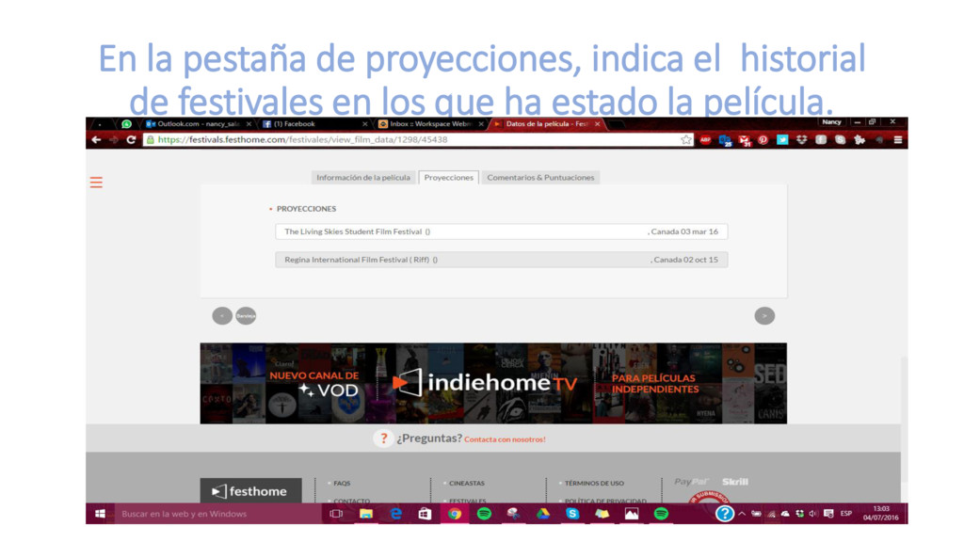The image size is (964, 542).
Task: Click the festhome footer logo
Action: [250, 490]
